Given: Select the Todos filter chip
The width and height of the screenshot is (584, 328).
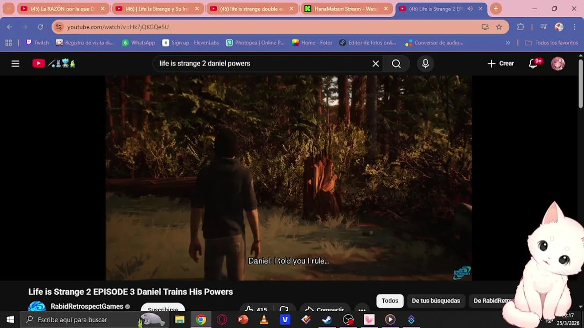Looking at the screenshot, I should (x=390, y=301).
